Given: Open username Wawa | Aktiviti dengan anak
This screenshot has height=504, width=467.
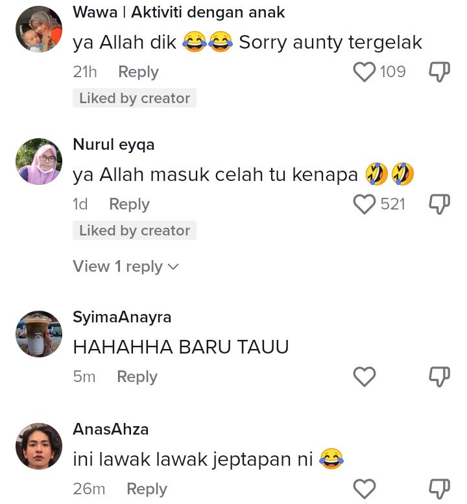Looking at the screenshot, I should tap(179, 12).
